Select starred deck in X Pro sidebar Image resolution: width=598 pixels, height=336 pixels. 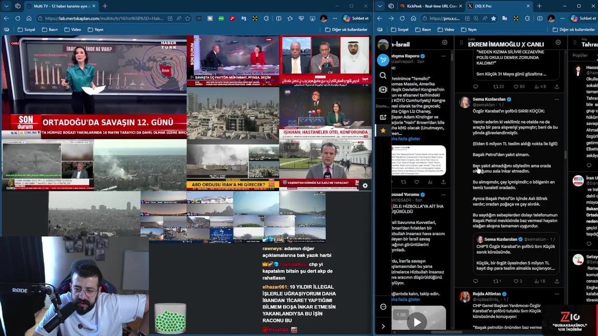383,131
